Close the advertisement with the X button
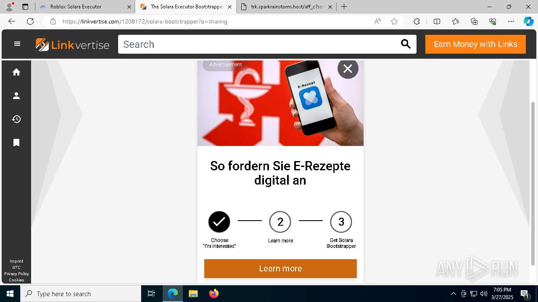Viewport: 538px width, 302px height. click(348, 68)
